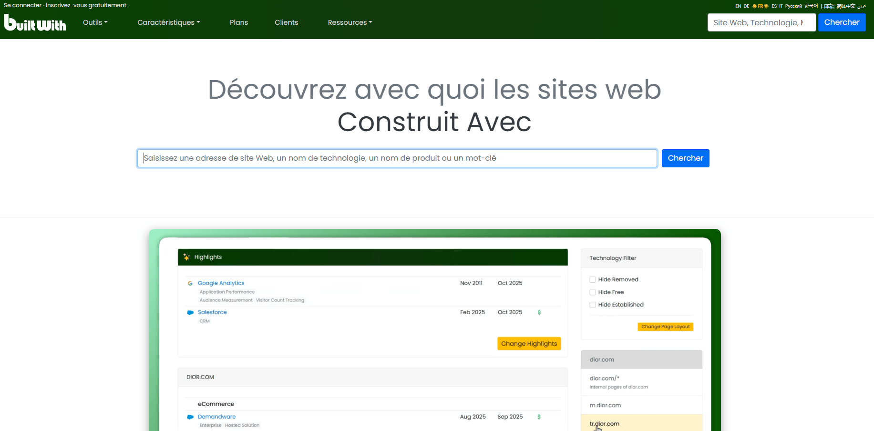Screen dimensions: 874x431
Task: Expand the Caractéristiques dropdown
Action: 168,22
